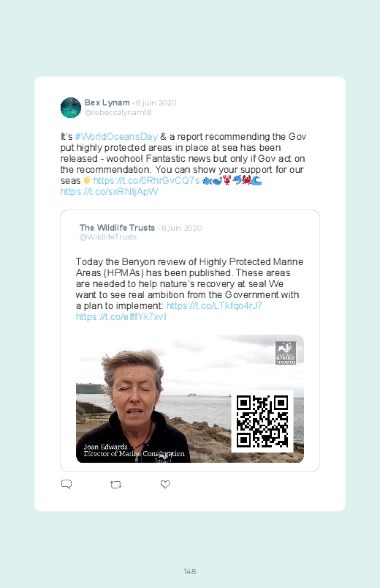The width and height of the screenshot is (380, 588).
Task: Click the reply speech bubble icon
Action: point(66,484)
